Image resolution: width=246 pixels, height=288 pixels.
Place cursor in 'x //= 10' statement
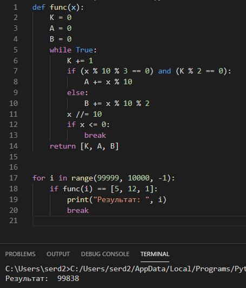click(84, 114)
